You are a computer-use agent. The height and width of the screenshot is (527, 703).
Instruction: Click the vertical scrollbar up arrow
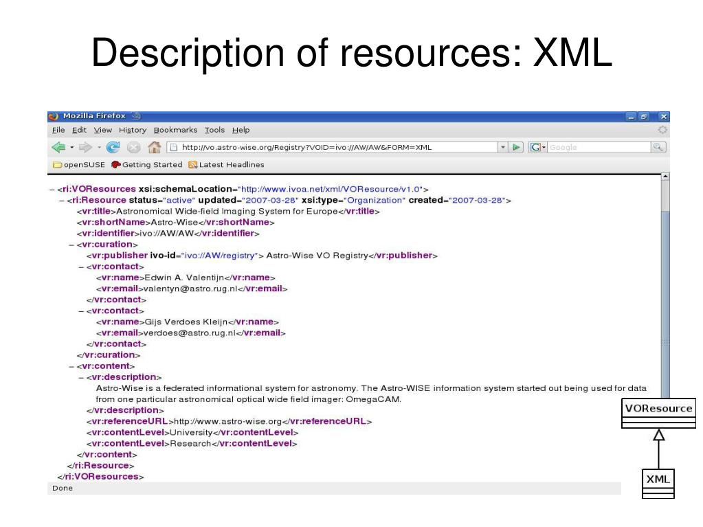[x=665, y=177]
